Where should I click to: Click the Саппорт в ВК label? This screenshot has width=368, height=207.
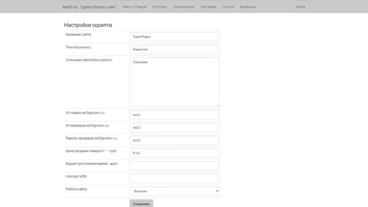(76, 176)
